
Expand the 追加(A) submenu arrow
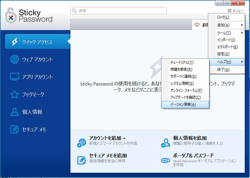click(x=242, y=25)
